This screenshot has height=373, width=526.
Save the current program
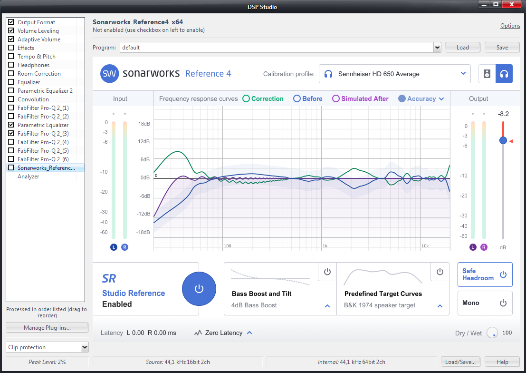(x=502, y=48)
